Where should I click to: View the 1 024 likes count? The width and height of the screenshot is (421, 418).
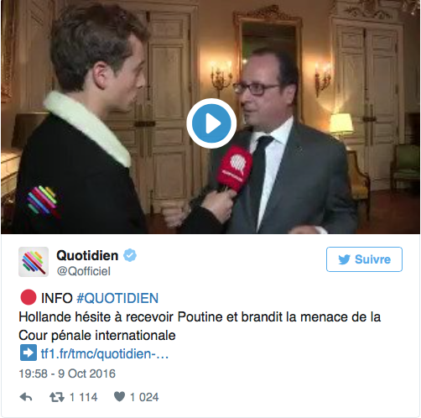tap(144, 397)
